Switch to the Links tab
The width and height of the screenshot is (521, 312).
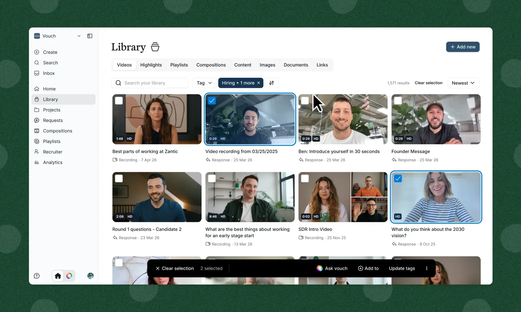[322, 65]
